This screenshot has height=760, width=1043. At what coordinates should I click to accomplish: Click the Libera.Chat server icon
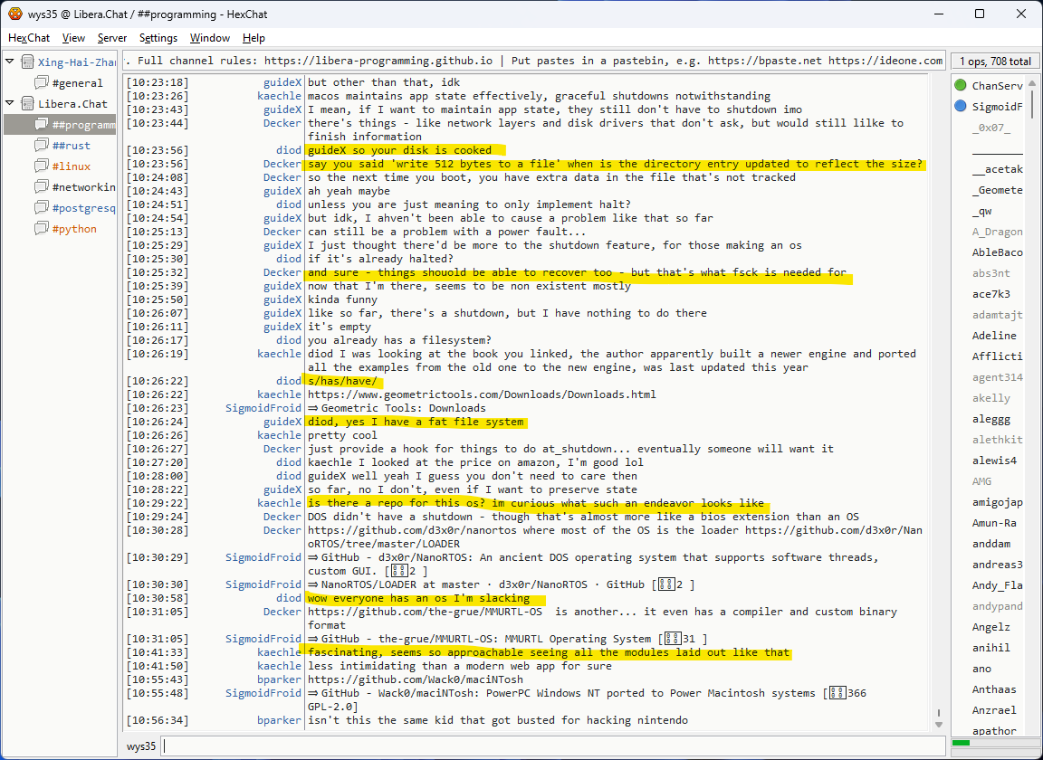[x=27, y=104]
